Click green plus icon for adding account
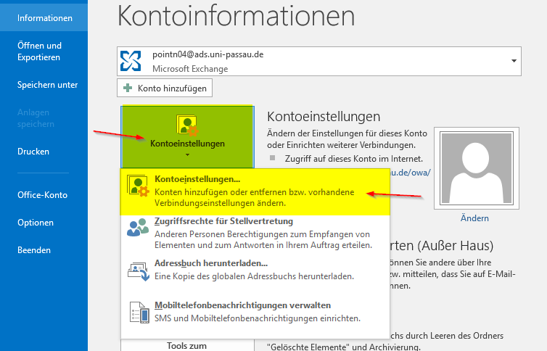547x351 pixels. [128, 88]
